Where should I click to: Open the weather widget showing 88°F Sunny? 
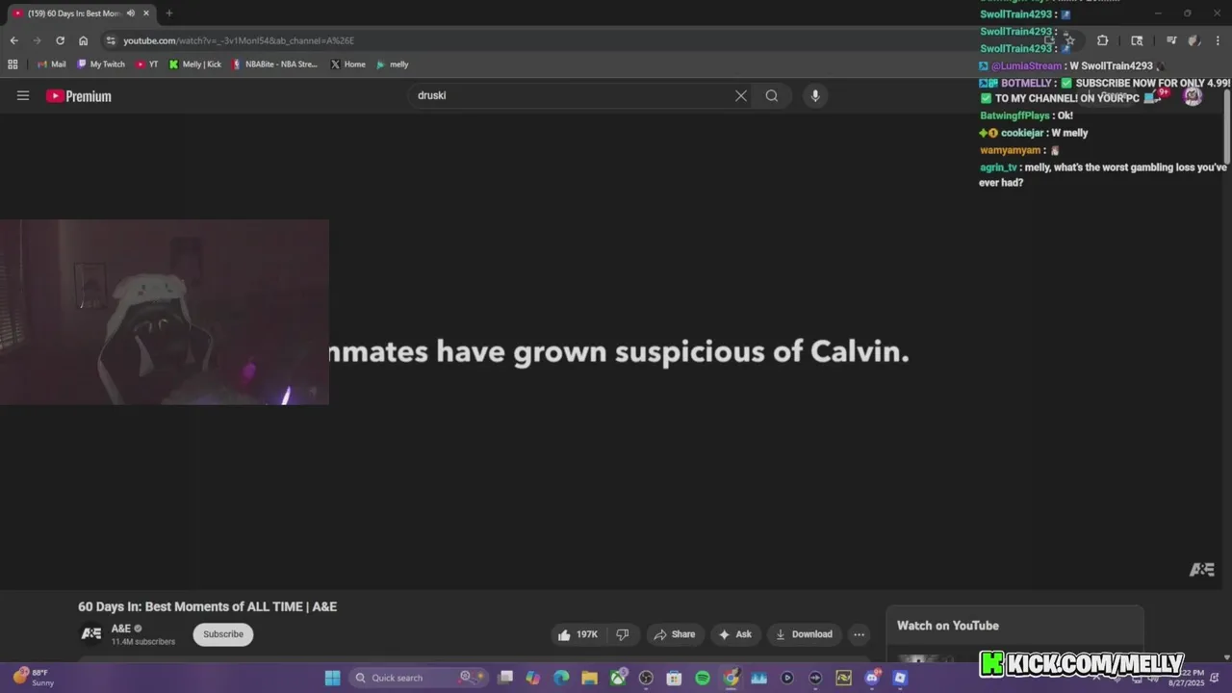tap(34, 678)
